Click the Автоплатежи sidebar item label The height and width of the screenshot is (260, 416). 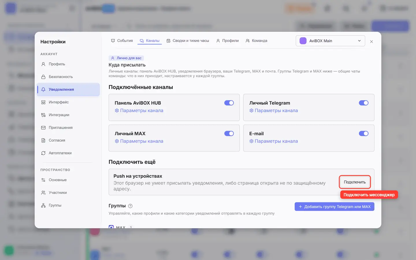(x=60, y=153)
